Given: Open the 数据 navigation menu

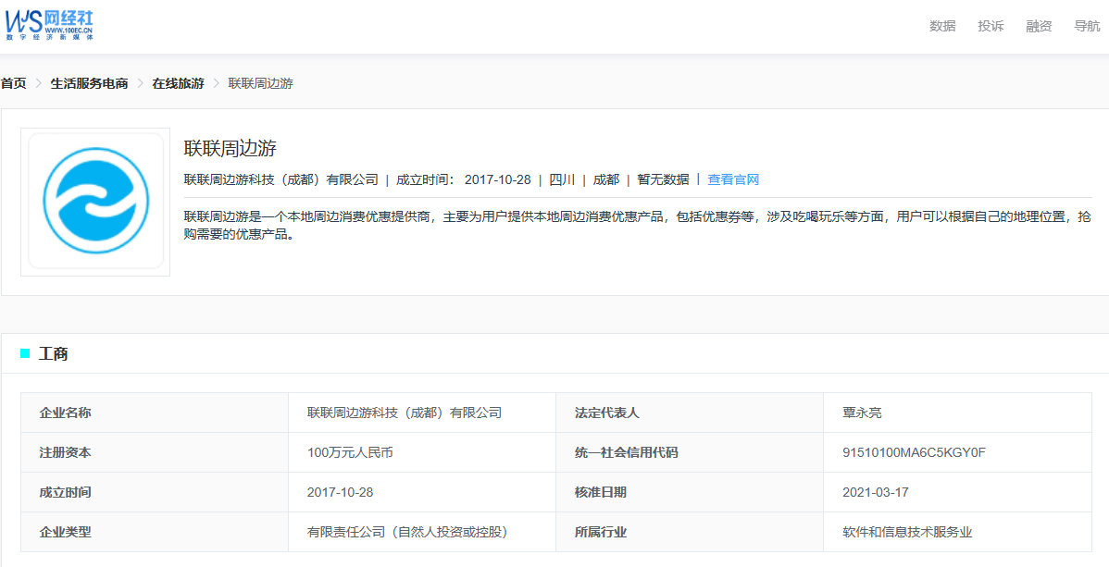Looking at the screenshot, I should (x=942, y=26).
